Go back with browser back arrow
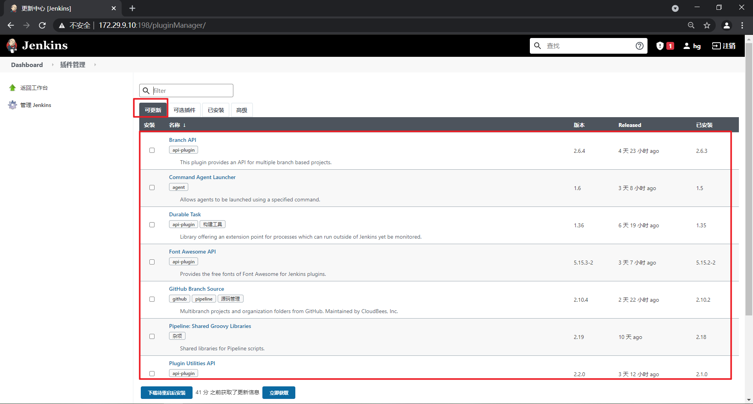 [11, 25]
